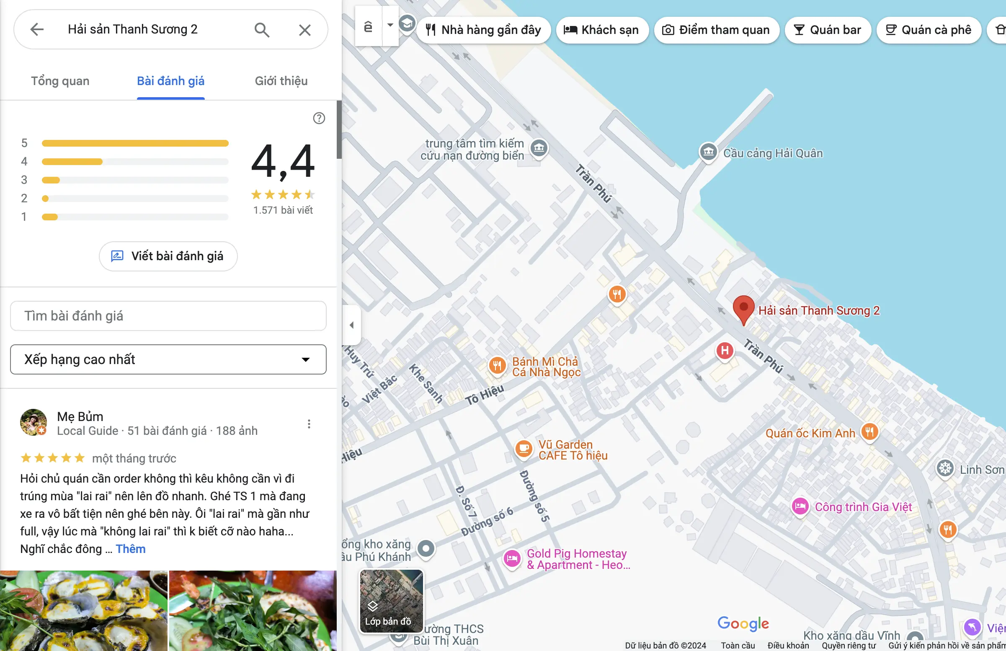
Task: Clear search with the X icon
Action: (304, 30)
